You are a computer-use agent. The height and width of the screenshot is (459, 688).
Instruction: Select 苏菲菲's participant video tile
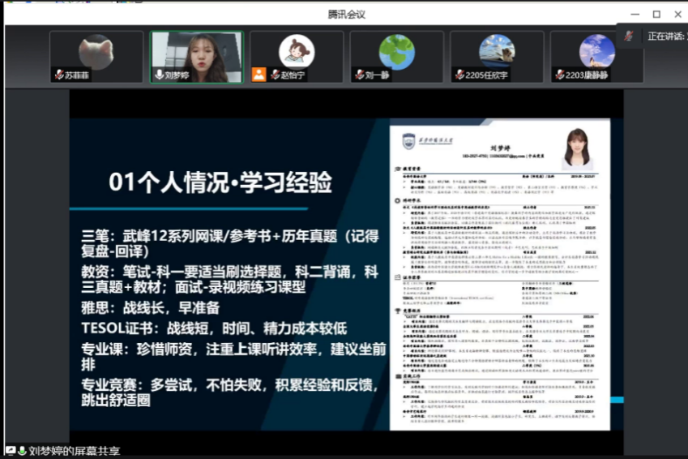pos(96,56)
